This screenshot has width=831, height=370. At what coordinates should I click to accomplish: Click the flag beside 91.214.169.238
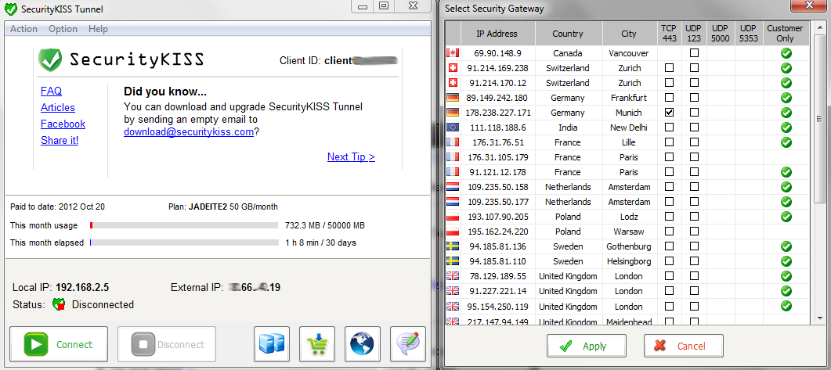pyautogui.click(x=453, y=68)
